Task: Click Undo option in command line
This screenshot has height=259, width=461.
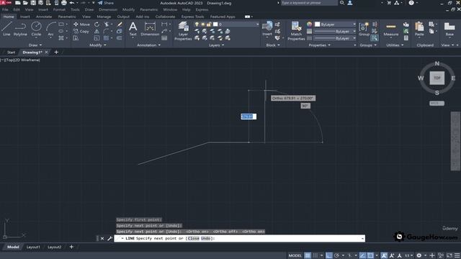Action: (x=205, y=238)
